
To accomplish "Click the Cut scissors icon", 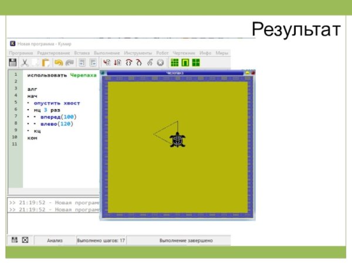I will pos(25,62).
